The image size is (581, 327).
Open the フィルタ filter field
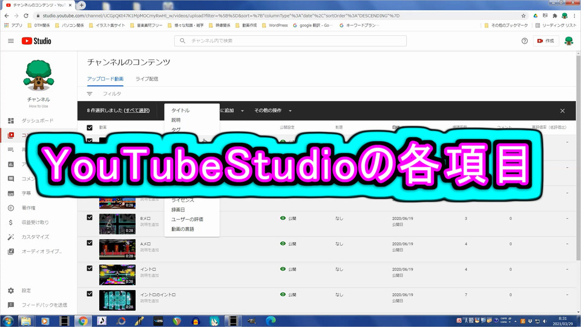click(112, 94)
